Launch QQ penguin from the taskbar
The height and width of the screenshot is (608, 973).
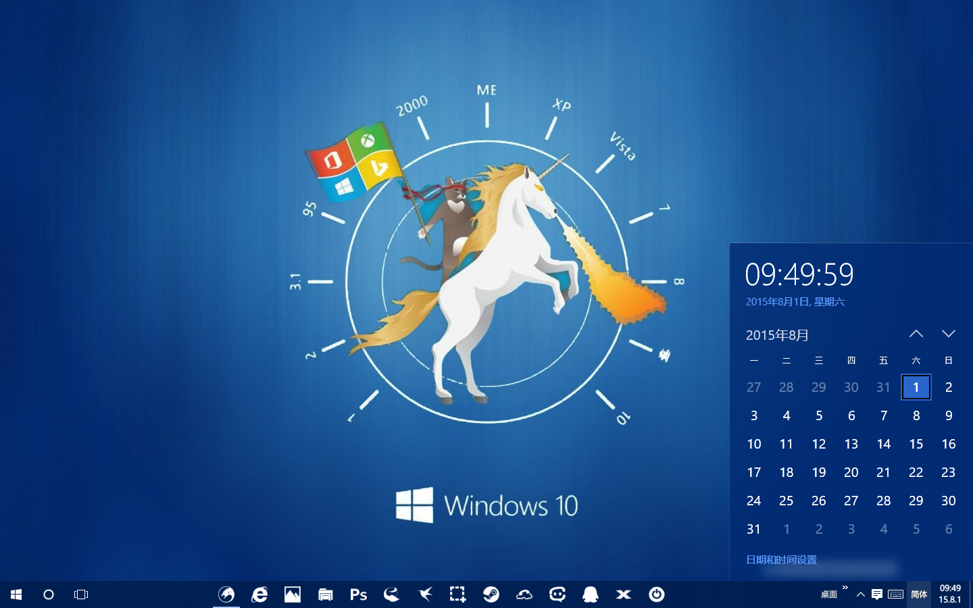click(591, 594)
